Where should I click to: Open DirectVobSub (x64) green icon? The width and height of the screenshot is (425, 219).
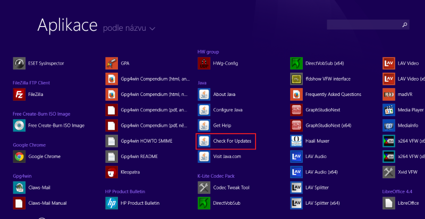click(296, 63)
